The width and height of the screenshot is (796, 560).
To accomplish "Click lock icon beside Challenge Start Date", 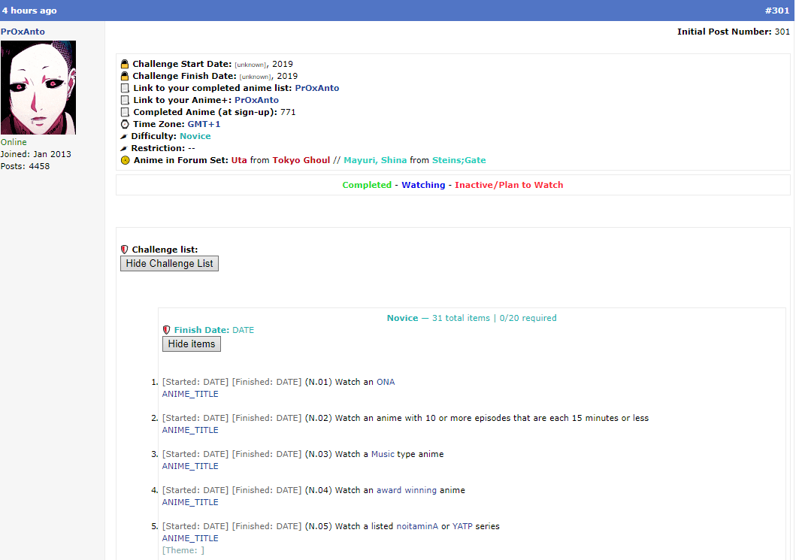I will 125,64.
